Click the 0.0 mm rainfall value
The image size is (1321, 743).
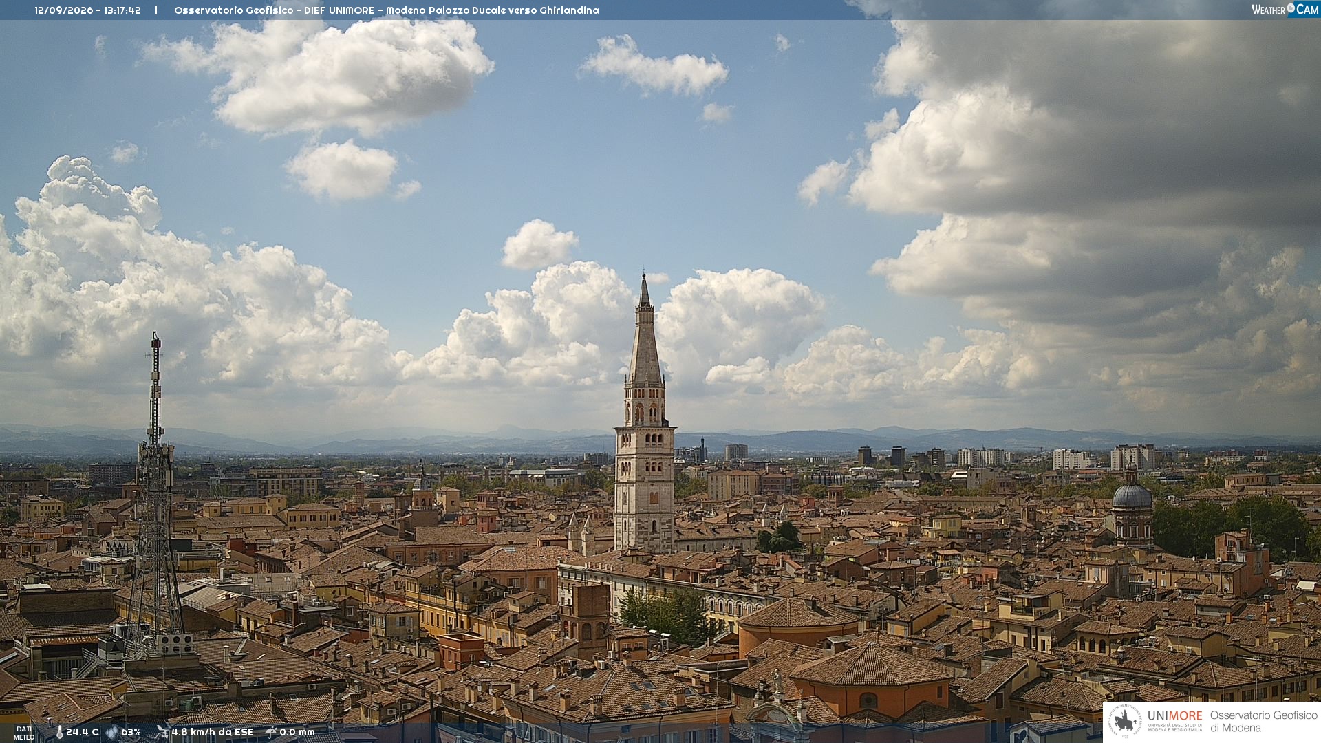click(x=297, y=732)
